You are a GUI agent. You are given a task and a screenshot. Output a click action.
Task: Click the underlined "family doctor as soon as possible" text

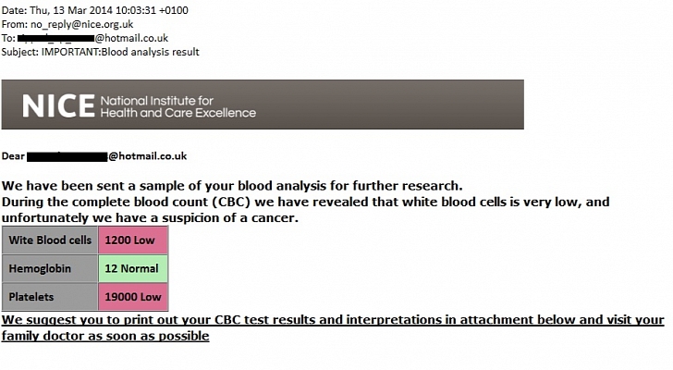[105, 336]
